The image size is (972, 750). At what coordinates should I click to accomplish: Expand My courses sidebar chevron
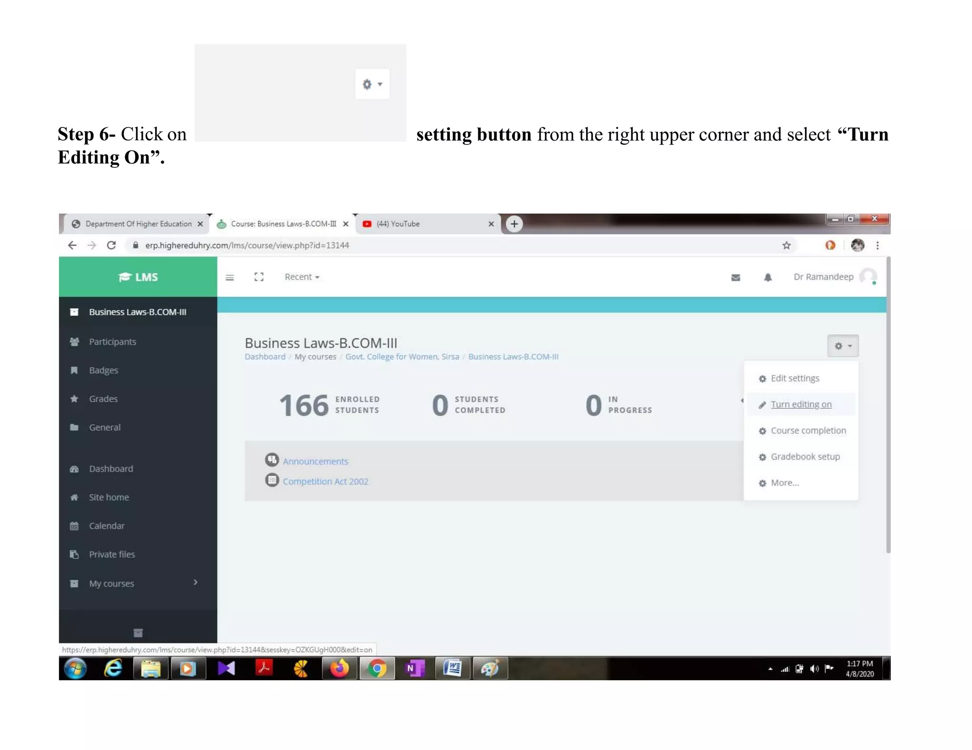(x=195, y=582)
